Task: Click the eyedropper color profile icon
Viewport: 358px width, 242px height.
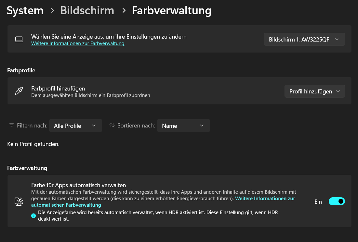Action: (19, 91)
